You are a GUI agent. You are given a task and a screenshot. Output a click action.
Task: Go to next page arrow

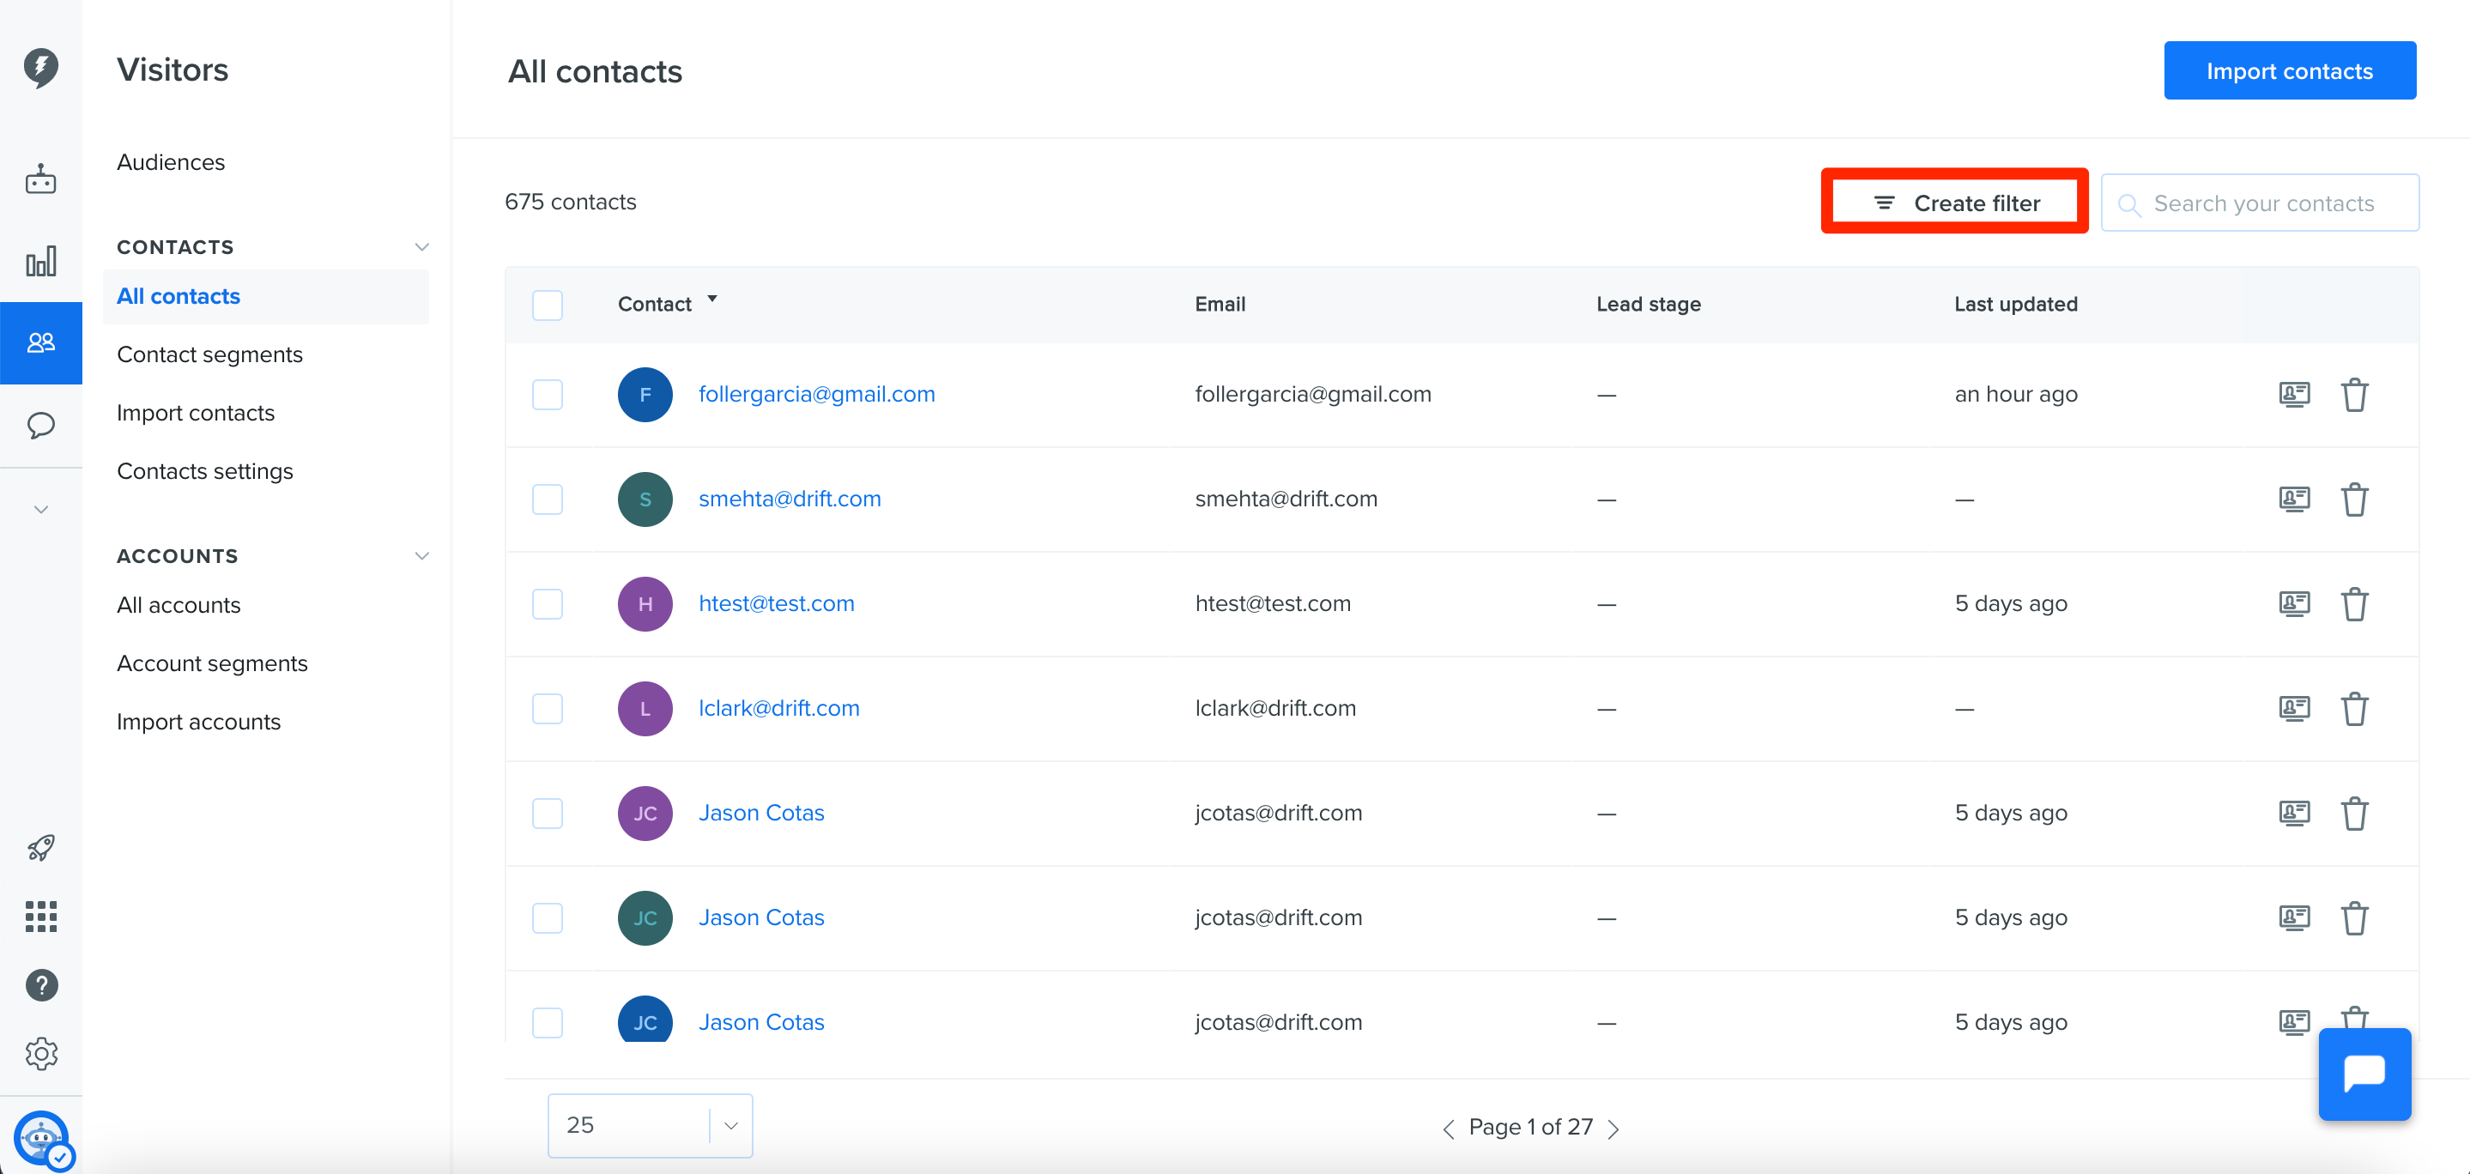(1613, 1129)
